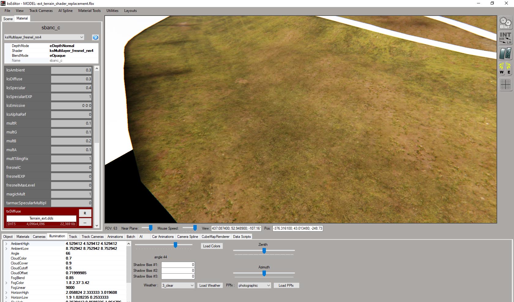The image size is (514, 302).
Task: Toggle the windshield damage glass icon
Action: (505, 53)
